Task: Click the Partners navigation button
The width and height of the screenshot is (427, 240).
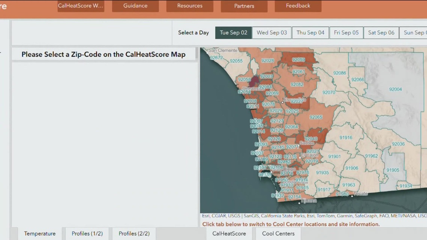Action: tap(244, 6)
